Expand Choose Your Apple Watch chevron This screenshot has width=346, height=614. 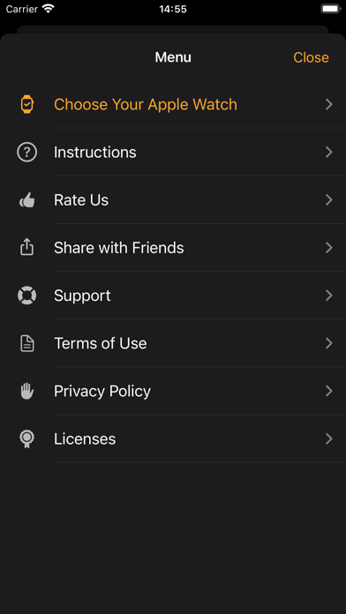pyautogui.click(x=328, y=105)
